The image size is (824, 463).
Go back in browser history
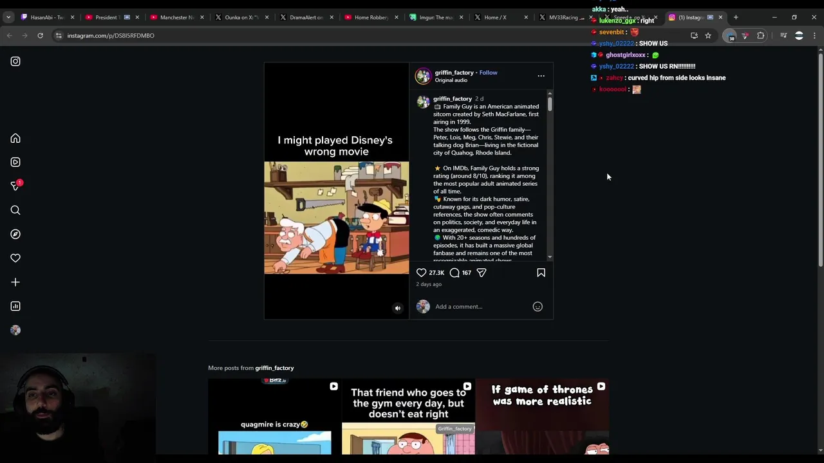coord(10,35)
